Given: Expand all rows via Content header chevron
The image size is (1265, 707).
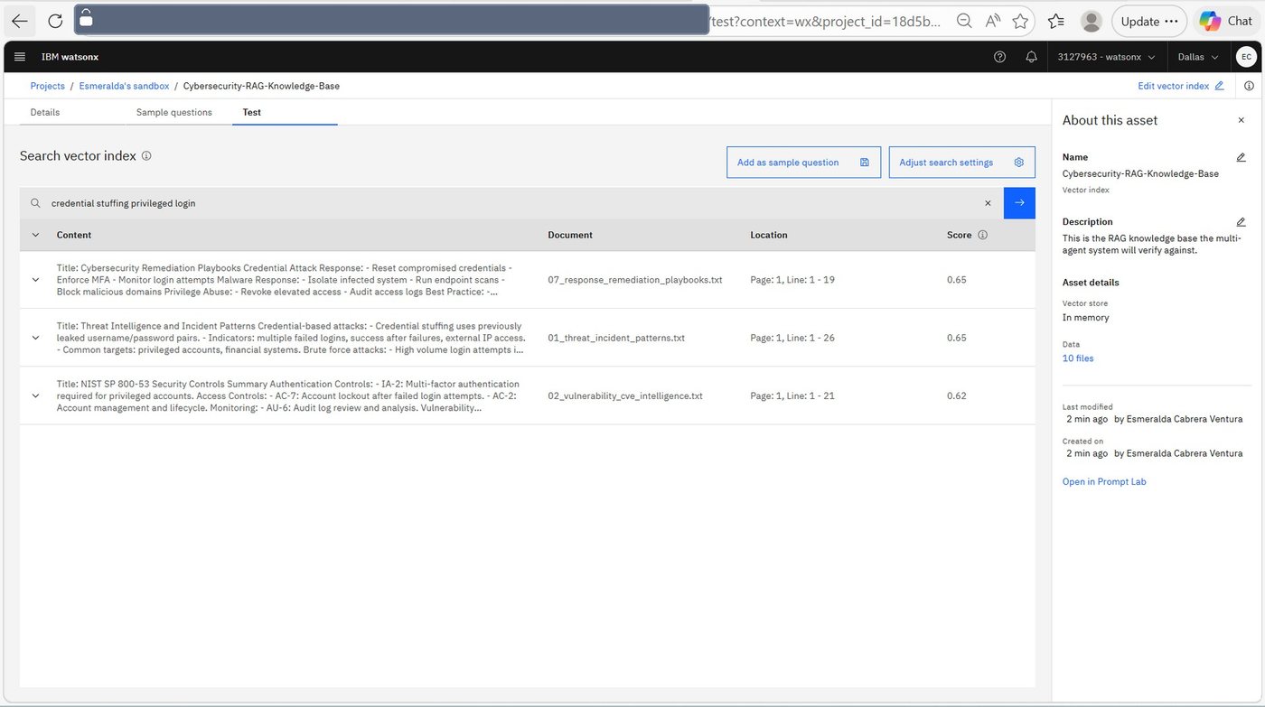Looking at the screenshot, I should click(35, 235).
